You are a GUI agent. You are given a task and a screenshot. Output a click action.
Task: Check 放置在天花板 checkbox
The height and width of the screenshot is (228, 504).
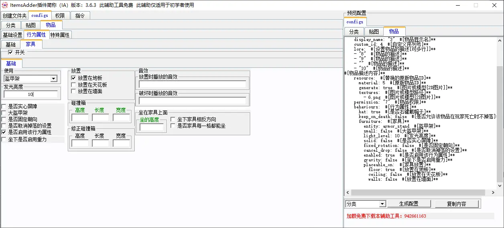[x=73, y=85]
